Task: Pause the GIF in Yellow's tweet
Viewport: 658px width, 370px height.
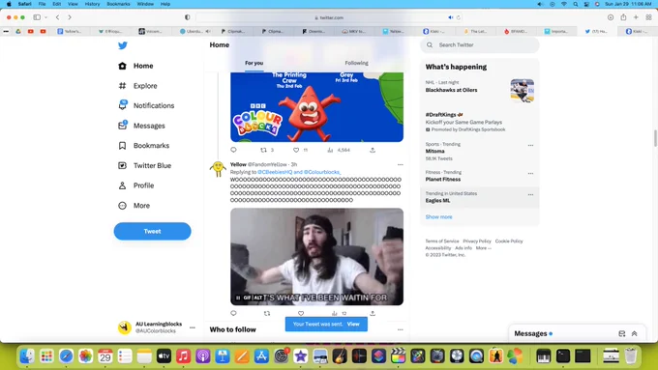Action: (238, 298)
